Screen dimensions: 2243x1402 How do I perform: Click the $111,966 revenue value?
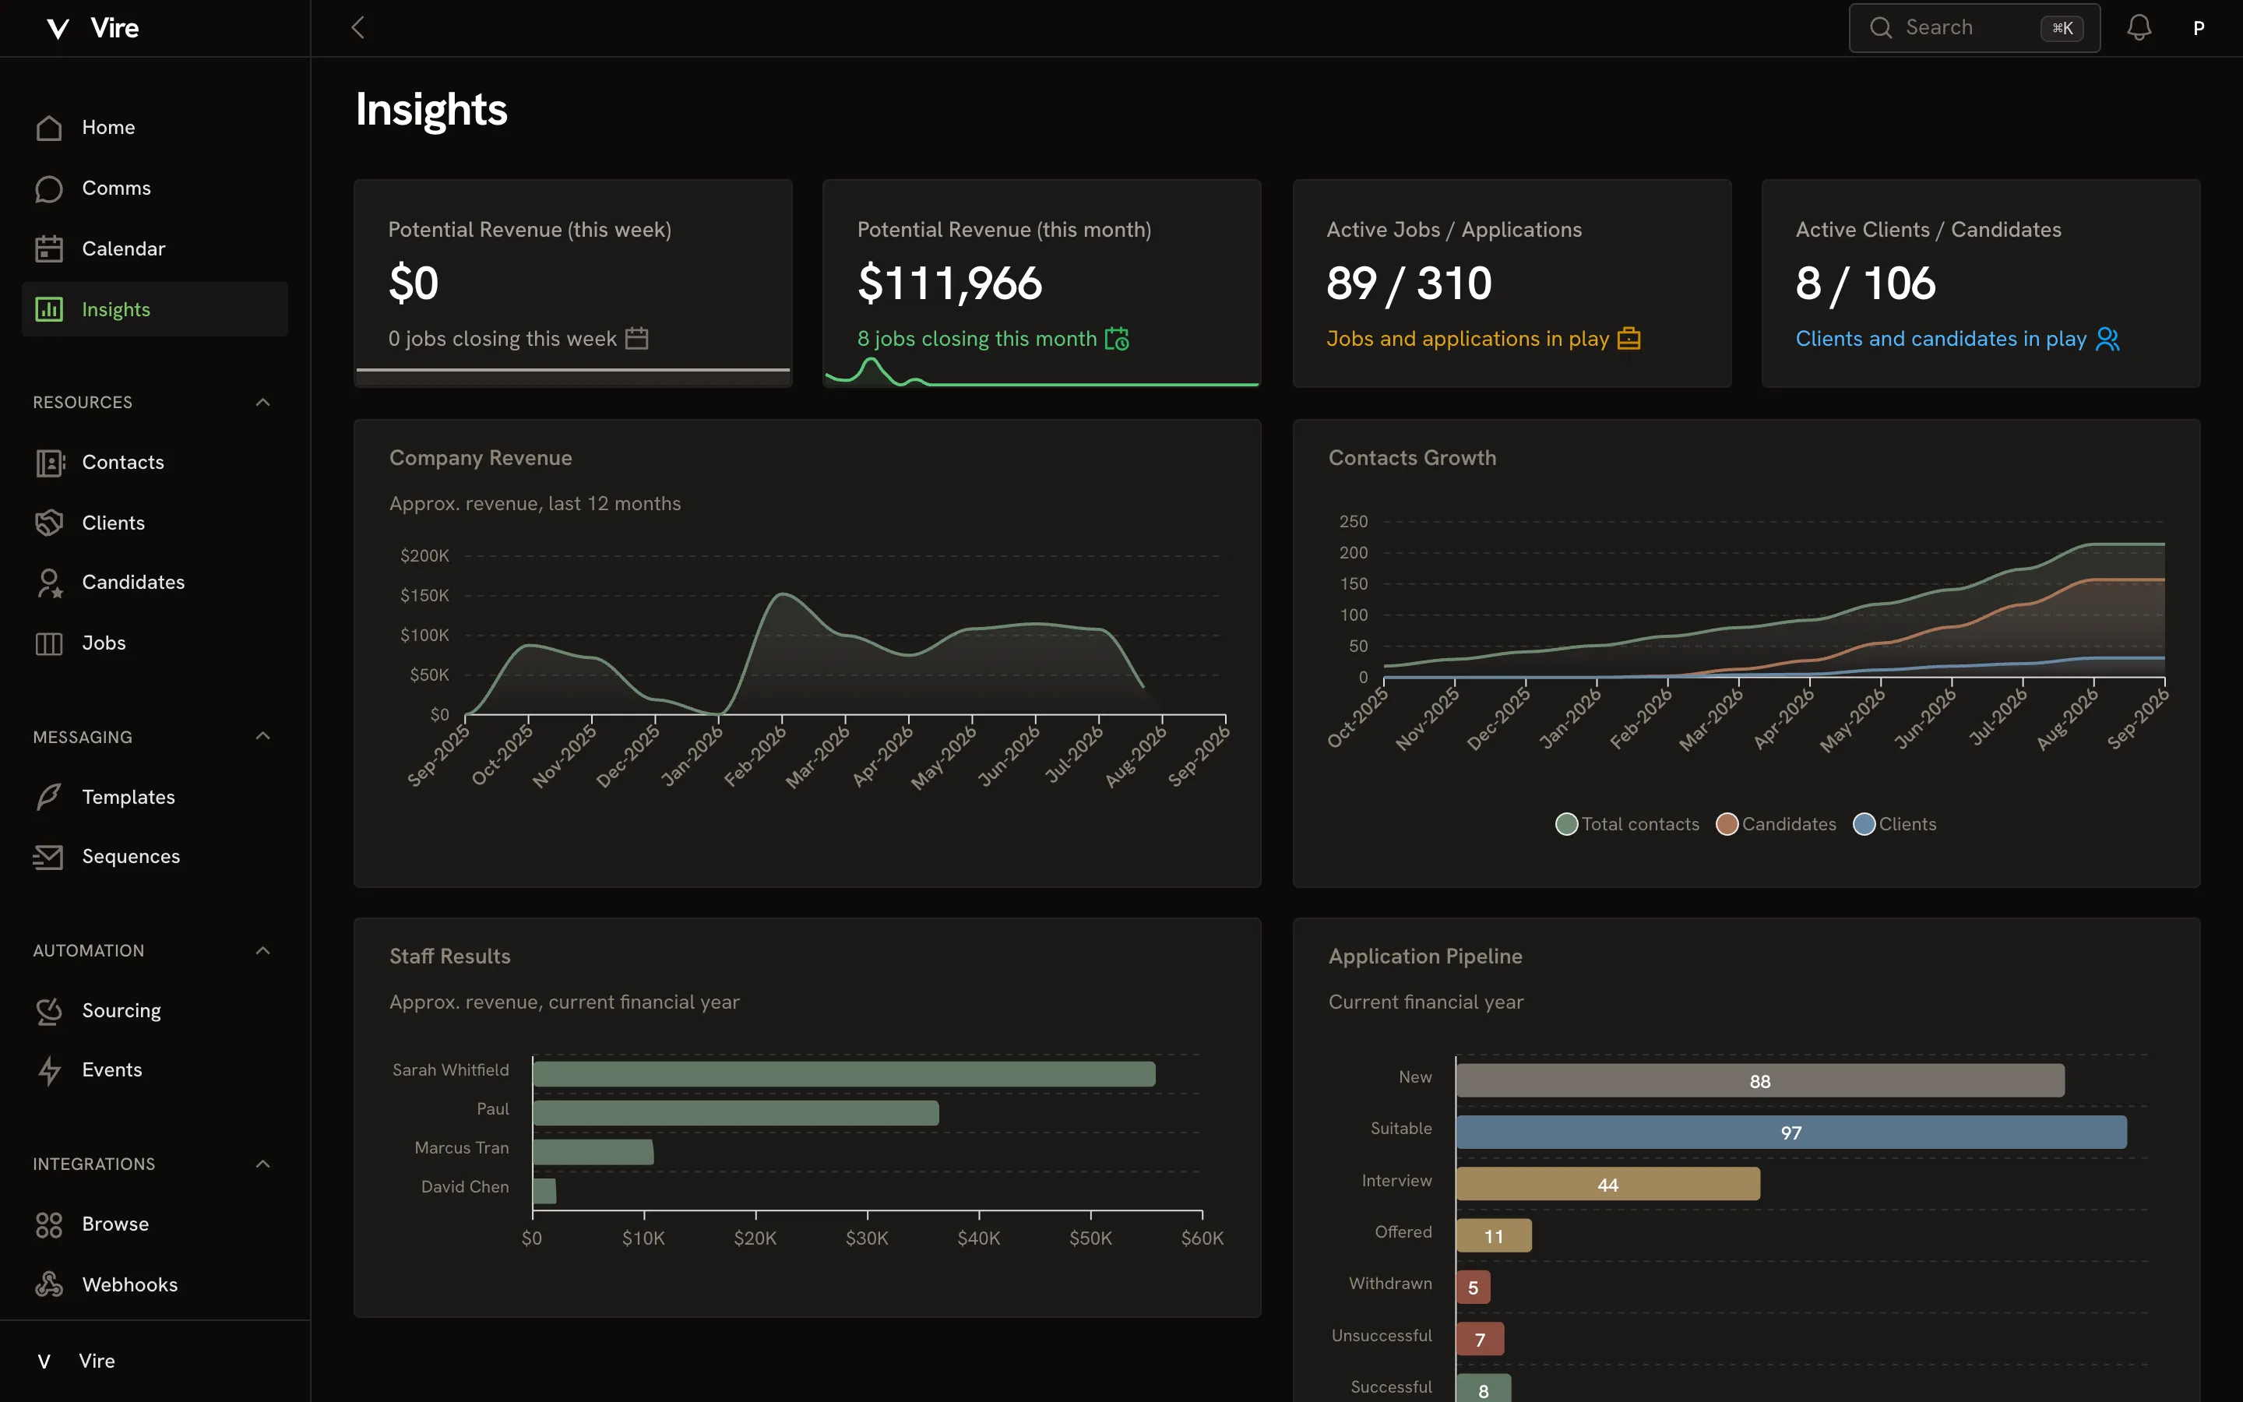pyautogui.click(x=949, y=283)
